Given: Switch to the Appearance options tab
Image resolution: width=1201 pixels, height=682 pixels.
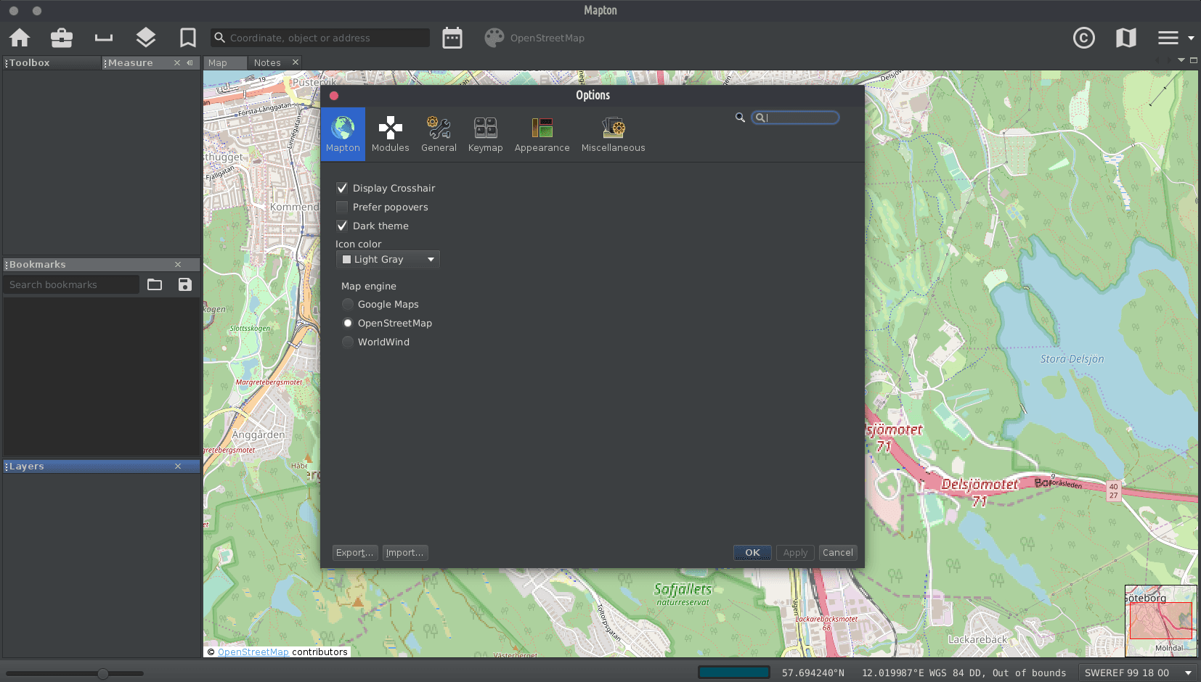Looking at the screenshot, I should [x=542, y=134].
